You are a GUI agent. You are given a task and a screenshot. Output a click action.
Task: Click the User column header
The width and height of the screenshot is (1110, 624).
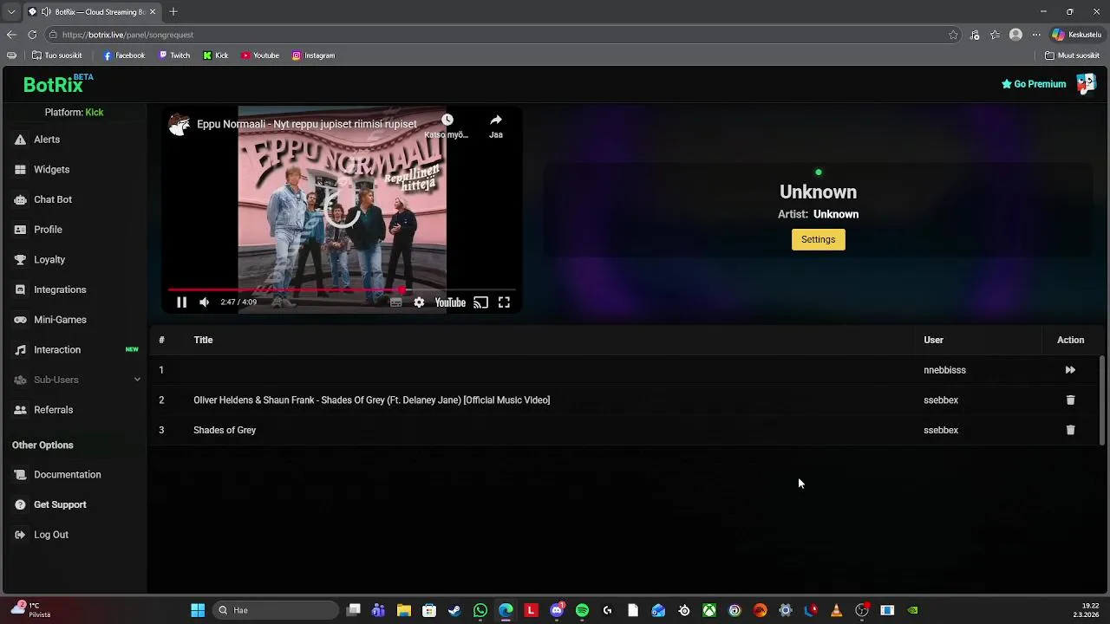tap(933, 340)
